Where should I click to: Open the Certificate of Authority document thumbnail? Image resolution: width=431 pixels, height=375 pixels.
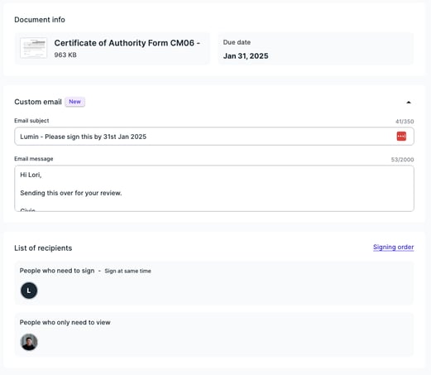[x=33, y=48]
